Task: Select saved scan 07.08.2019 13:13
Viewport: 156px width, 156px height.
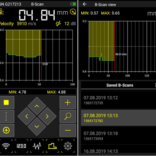Action: 118,118
